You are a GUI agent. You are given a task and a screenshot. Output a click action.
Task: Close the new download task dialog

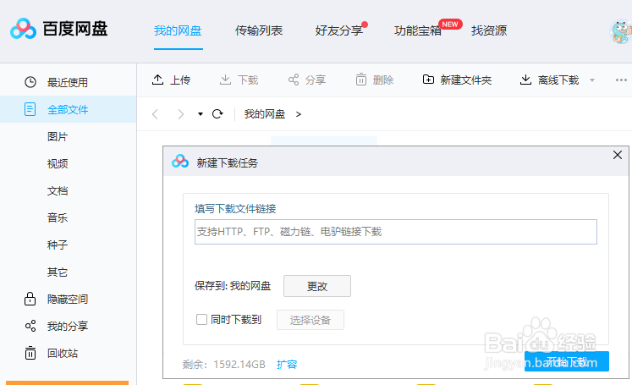tap(617, 155)
